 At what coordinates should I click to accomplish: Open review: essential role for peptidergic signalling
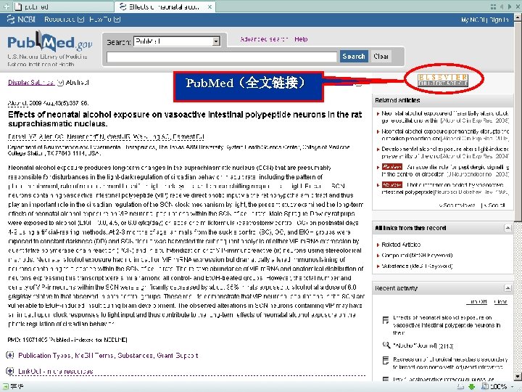(x=444, y=171)
